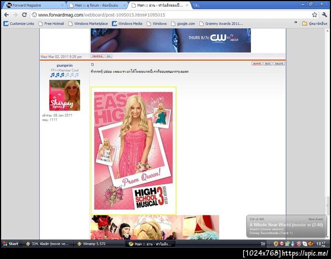Image resolution: width=331 pixels, height=259 pixels.
Task: Bookmark this page with the star
Action: point(314,15)
